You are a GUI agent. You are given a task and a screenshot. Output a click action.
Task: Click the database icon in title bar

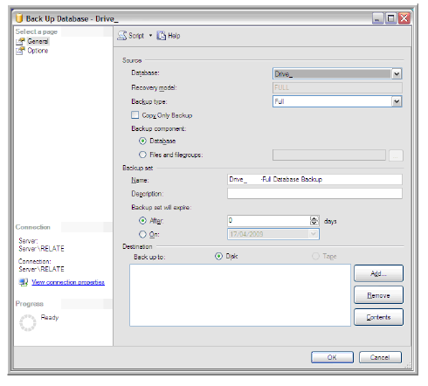[x=19, y=18]
